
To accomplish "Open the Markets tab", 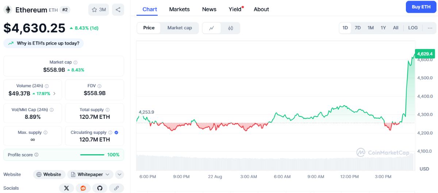I will click(x=179, y=10).
